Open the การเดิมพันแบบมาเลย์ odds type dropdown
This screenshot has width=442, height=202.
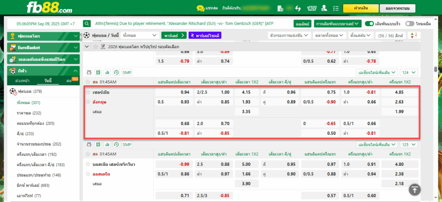pyautogui.click(x=338, y=23)
